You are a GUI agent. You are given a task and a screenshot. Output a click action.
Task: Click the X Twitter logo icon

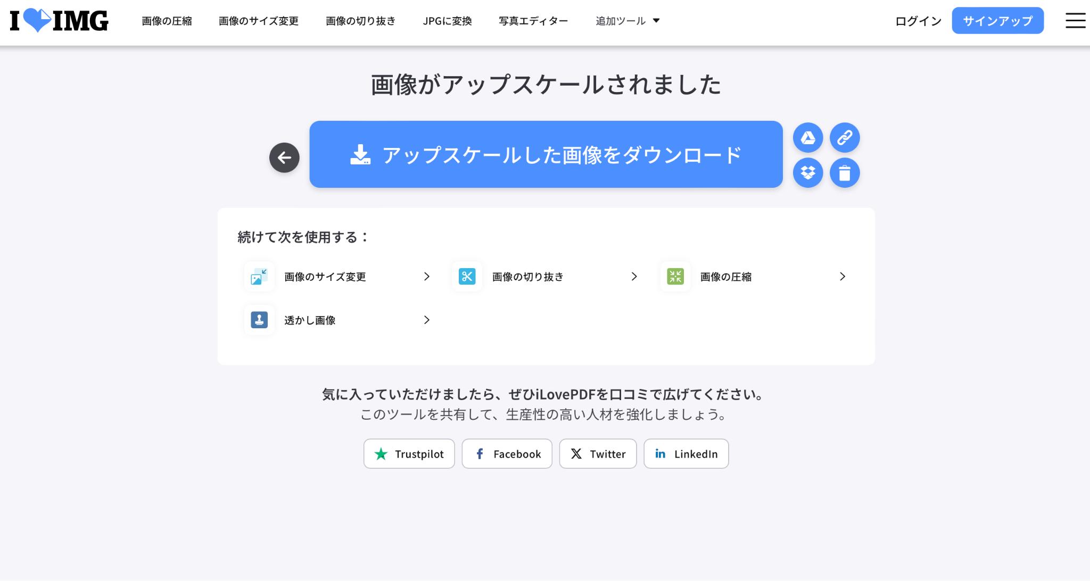pos(576,454)
